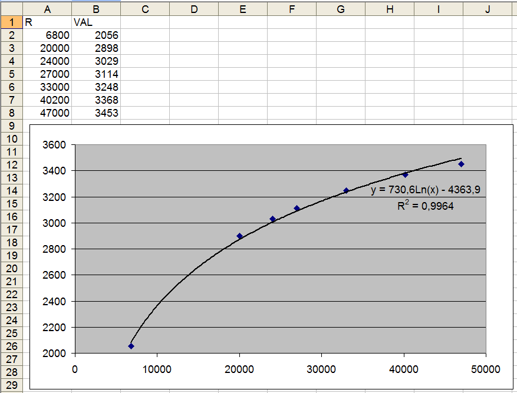The image size is (517, 393).
Task: Click y-axis label 2800
Action: point(54,249)
